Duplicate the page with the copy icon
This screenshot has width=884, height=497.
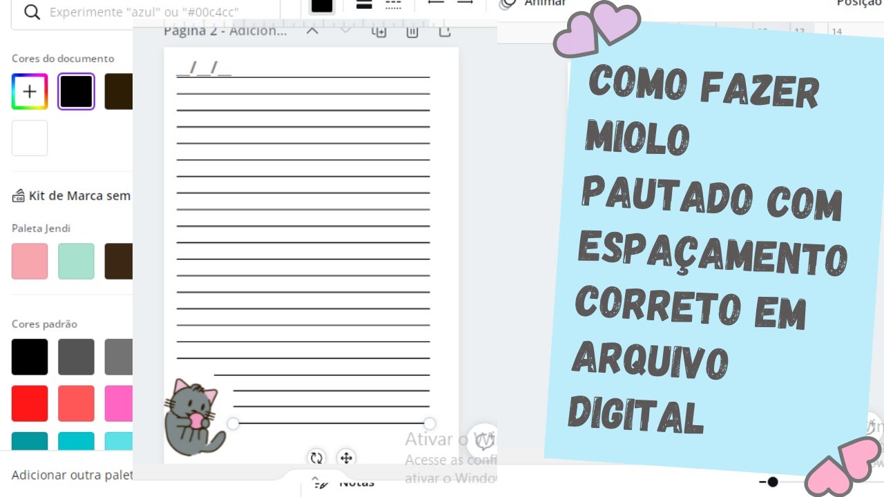click(x=379, y=31)
